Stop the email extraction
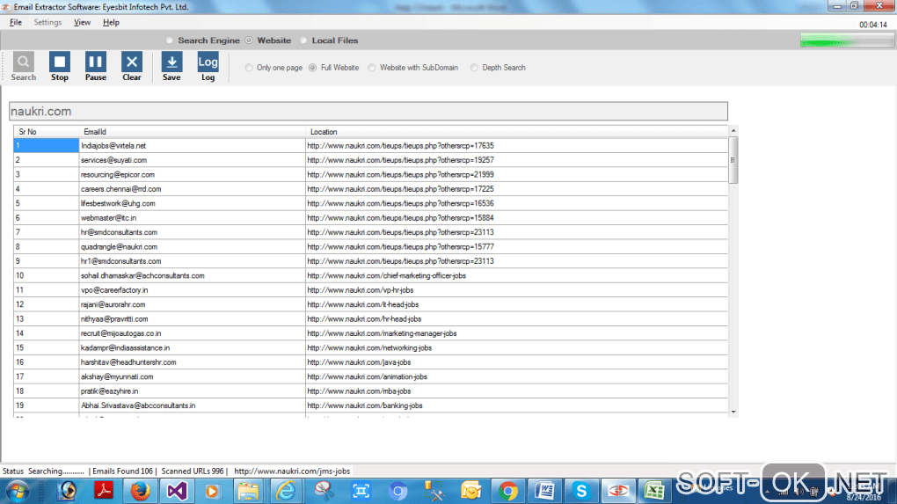Image resolution: width=897 pixels, height=504 pixels. coord(60,66)
